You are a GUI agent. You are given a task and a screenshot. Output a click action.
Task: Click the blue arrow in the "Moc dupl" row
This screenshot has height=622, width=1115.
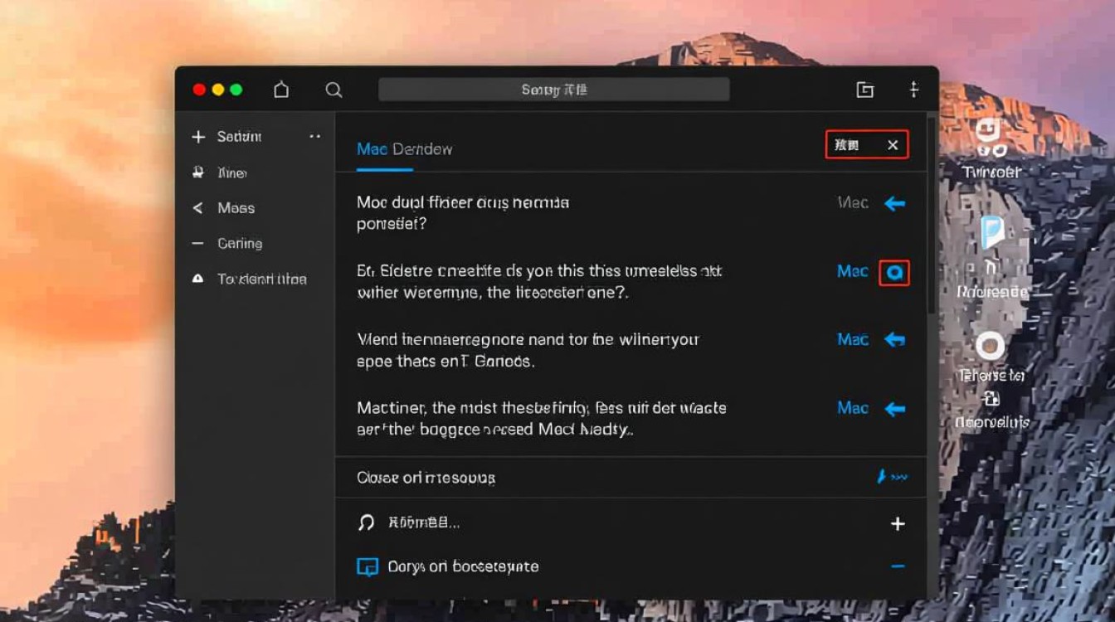tap(894, 203)
